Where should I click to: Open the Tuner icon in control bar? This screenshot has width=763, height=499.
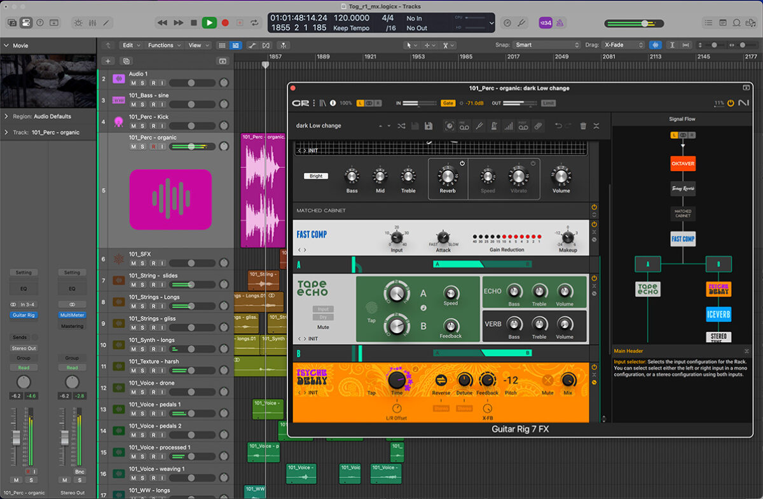521,22
